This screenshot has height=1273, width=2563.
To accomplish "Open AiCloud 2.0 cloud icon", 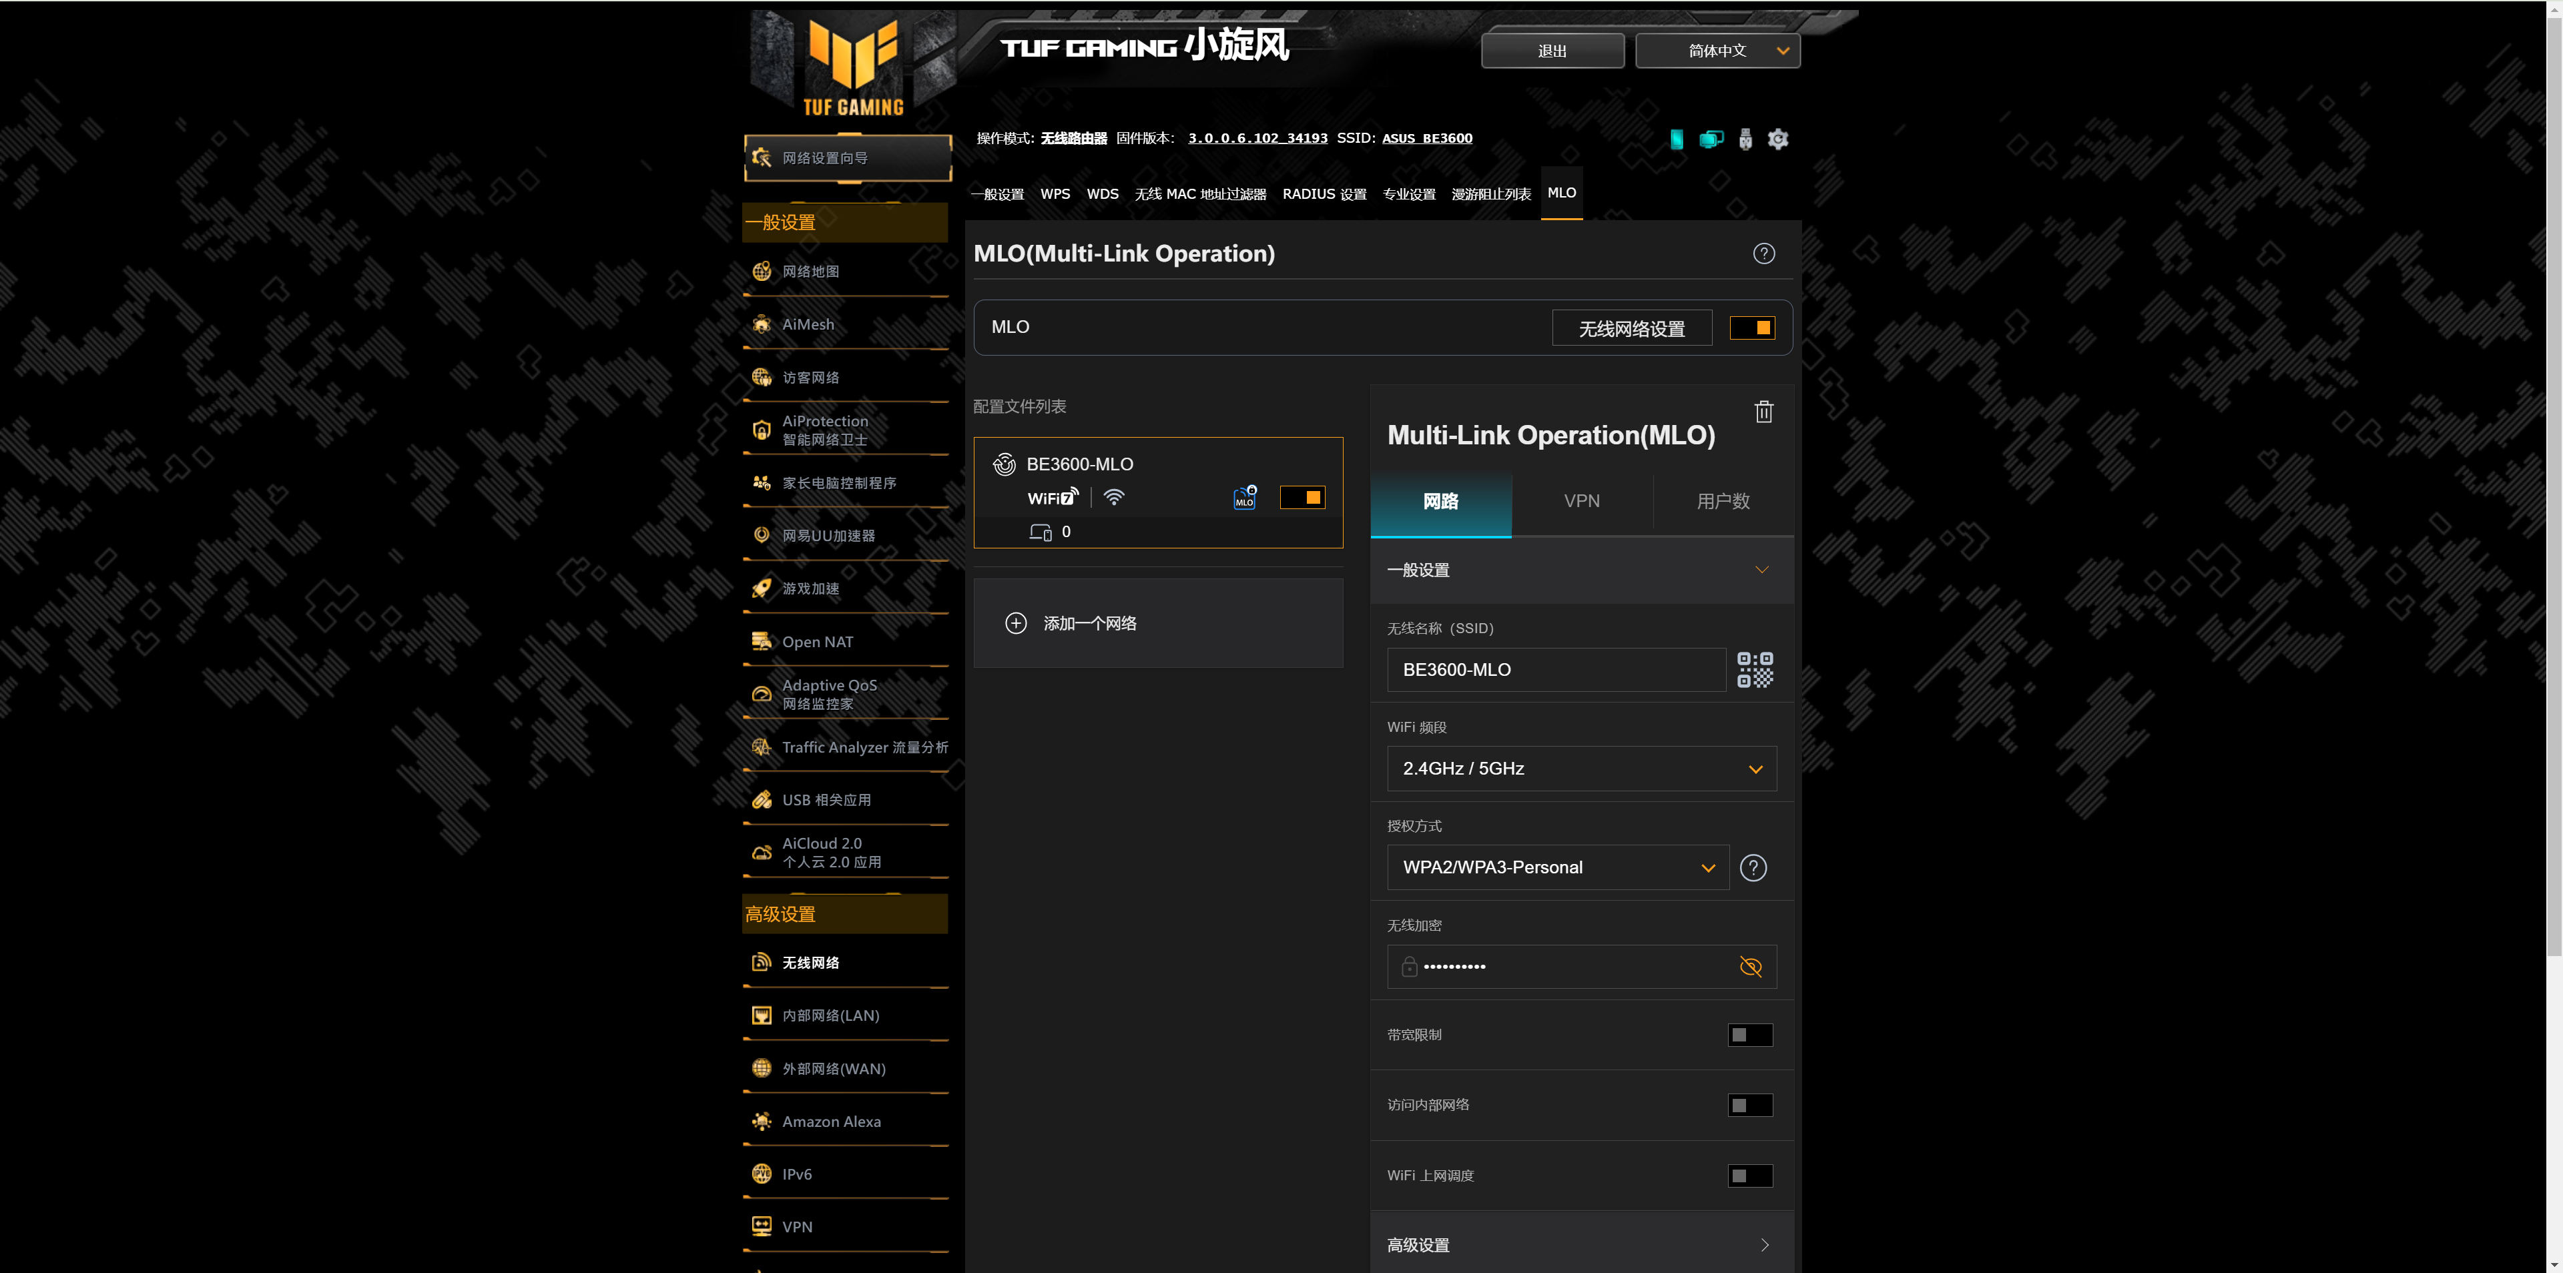I will [x=761, y=852].
